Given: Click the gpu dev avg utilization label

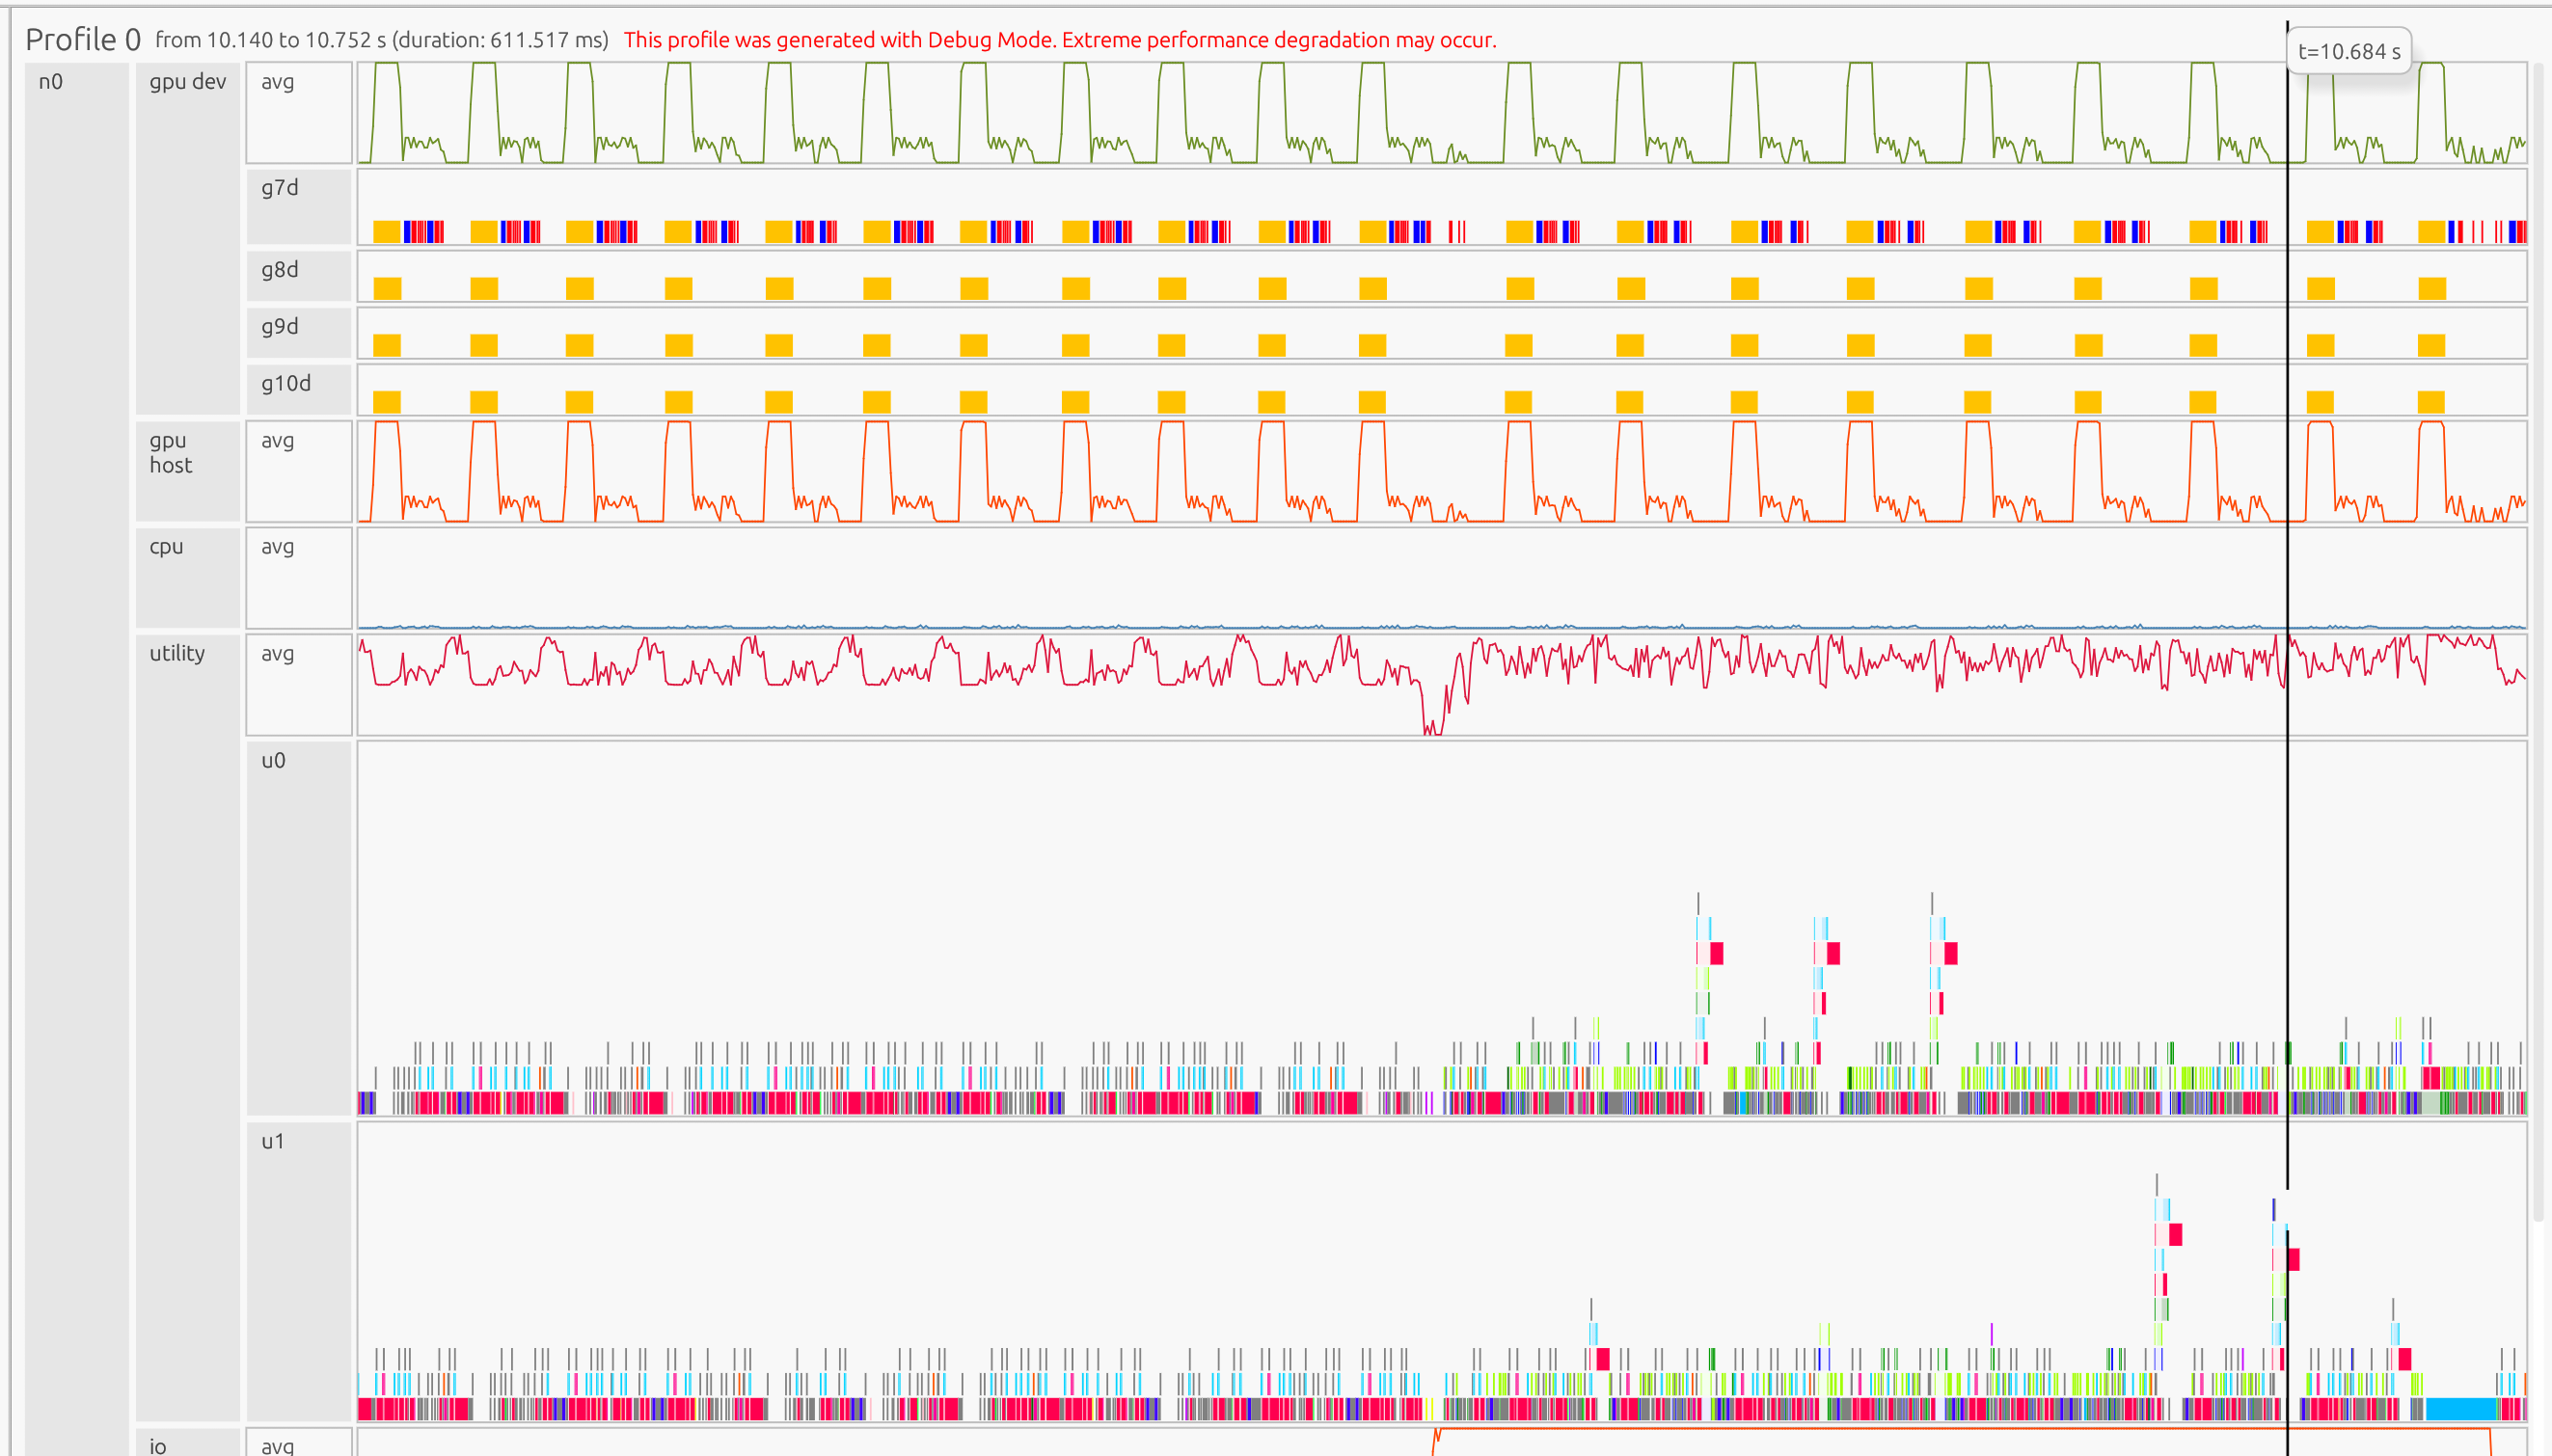Looking at the screenshot, I should click(x=278, y=82).
